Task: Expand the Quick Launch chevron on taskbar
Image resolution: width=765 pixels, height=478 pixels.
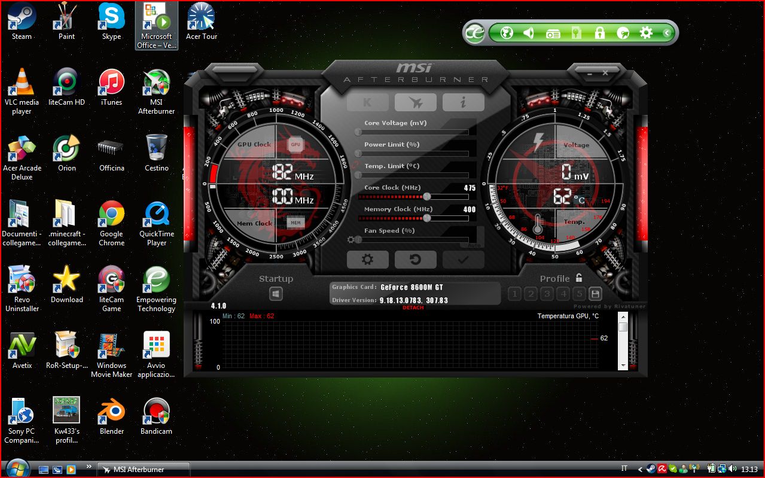Action: tap(89, 467)
